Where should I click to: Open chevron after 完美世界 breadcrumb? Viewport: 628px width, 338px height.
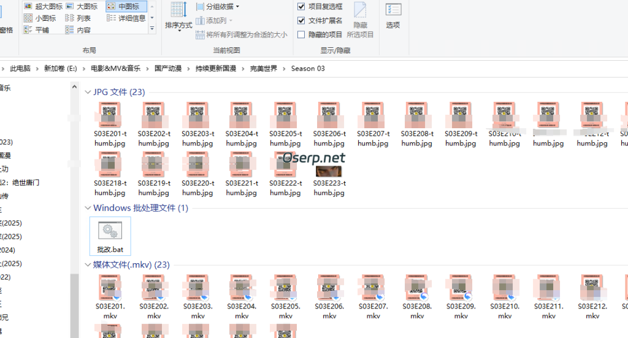coord(284,69)
